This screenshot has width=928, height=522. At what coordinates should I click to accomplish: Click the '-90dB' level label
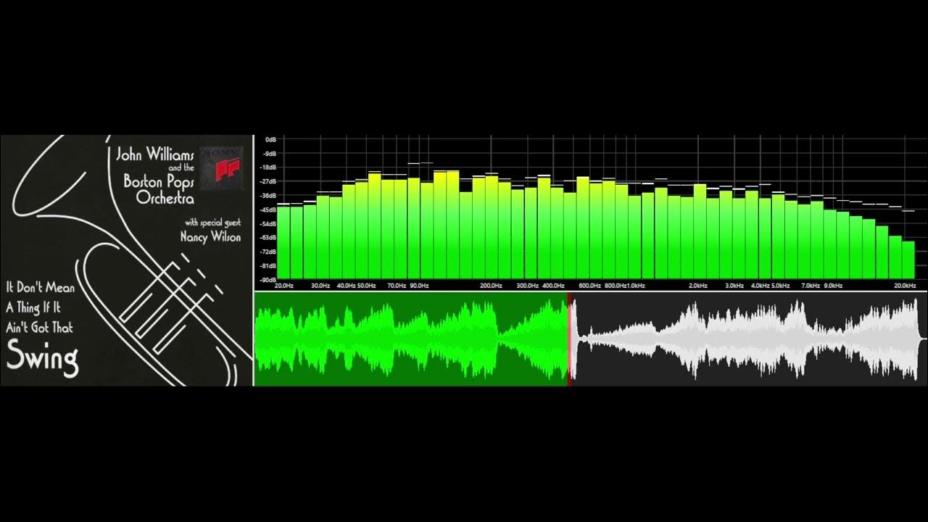(269, 280)
